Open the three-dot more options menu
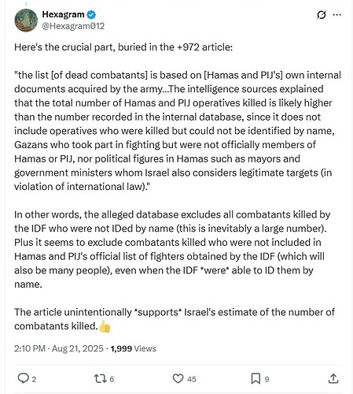Viewport: 353px width, 394px height. pyautogui.click(x=336, y=15)
